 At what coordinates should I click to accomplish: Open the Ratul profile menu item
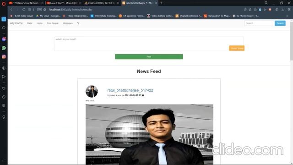coord(29,23)
